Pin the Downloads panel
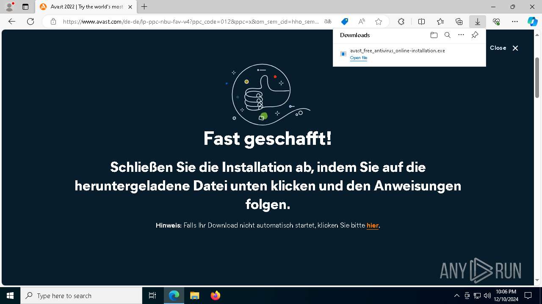Image resolution: width=542 pixels, height=304 pixels. click(475, 35)
